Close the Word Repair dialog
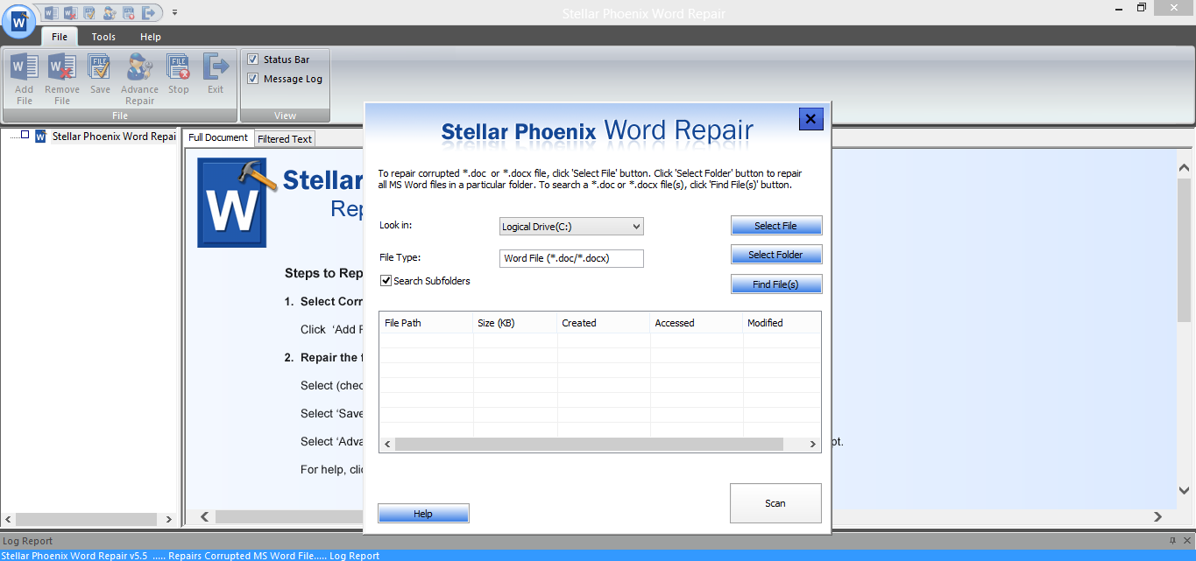This screenshot has width=1196, height=561. point(810,119)
